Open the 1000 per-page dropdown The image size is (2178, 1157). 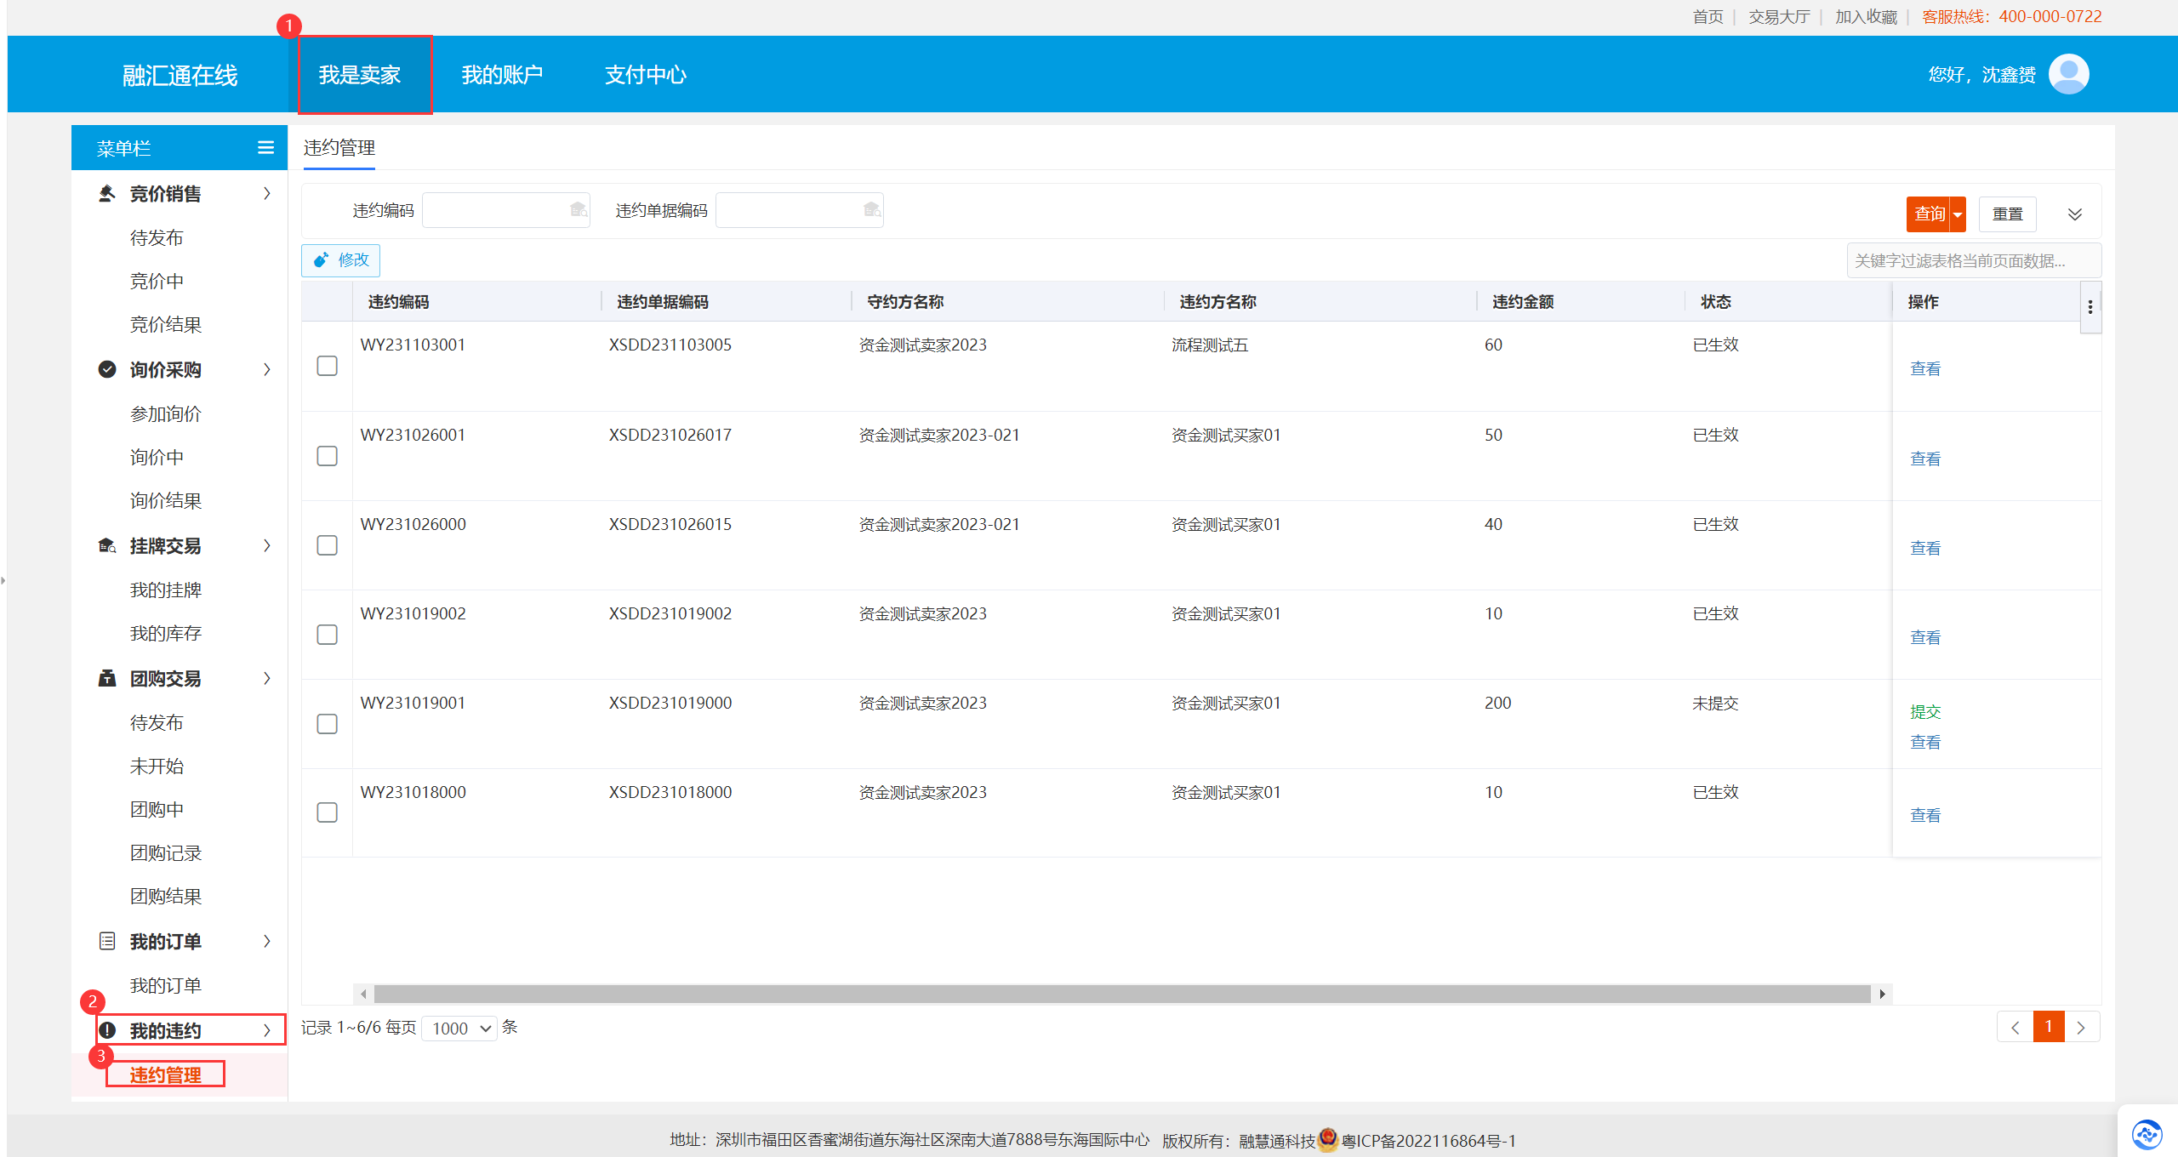459,1028
